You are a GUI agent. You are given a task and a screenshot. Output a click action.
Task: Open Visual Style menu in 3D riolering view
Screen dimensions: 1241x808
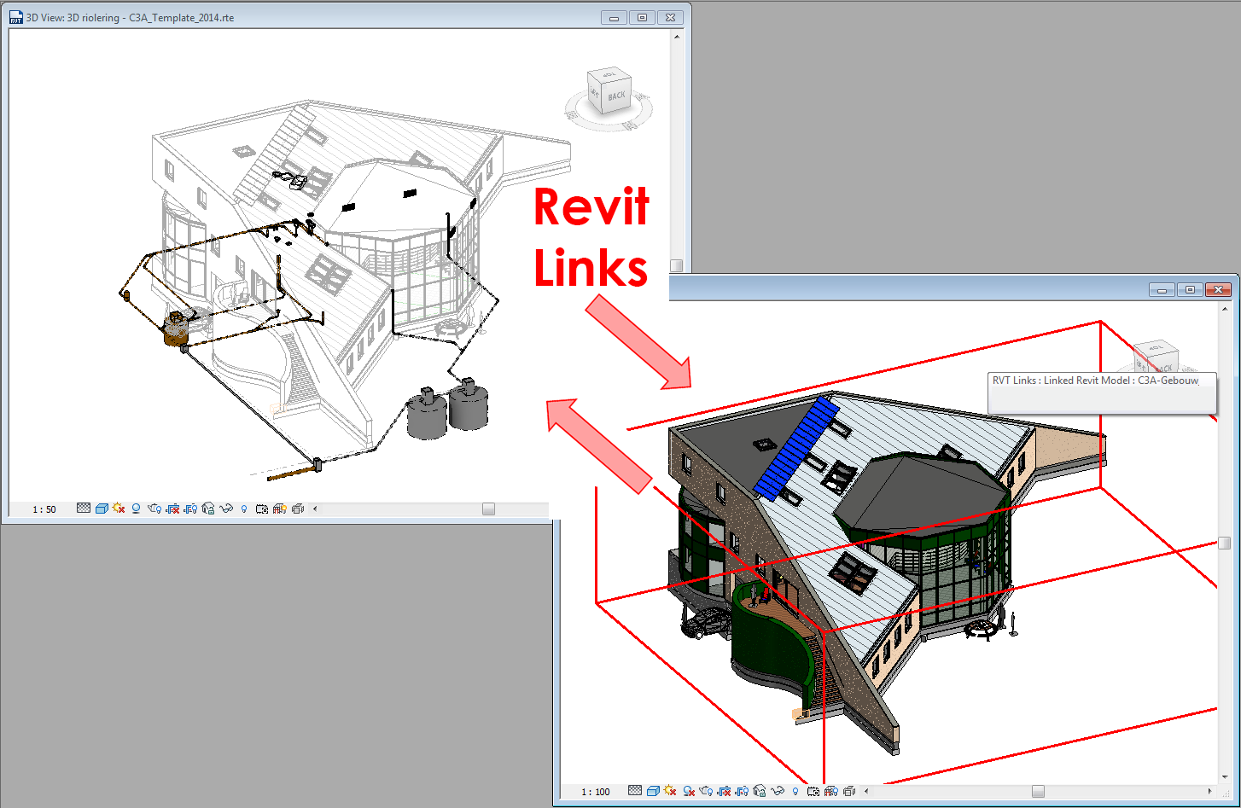click(102, 509)
